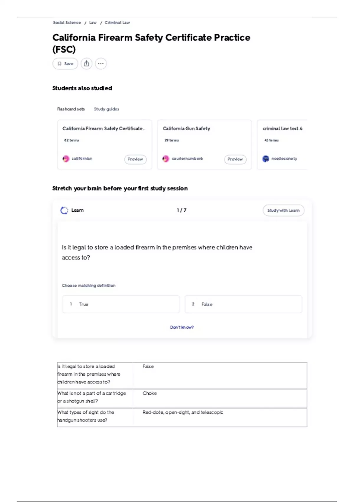354x502 pixels.
Task: Preview the California Gun Safety set
Action: (235, 159)
